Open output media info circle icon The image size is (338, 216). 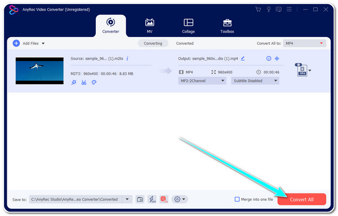coord(269,58)
